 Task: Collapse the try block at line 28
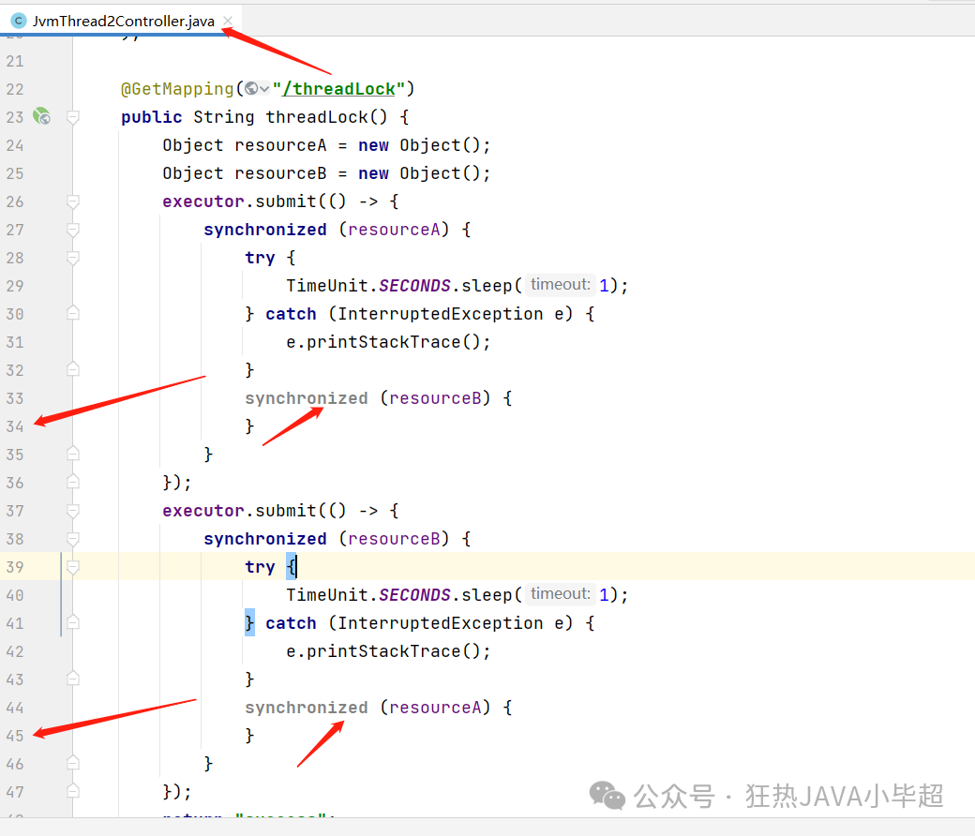pyautogui.click(x=73, y=258)
